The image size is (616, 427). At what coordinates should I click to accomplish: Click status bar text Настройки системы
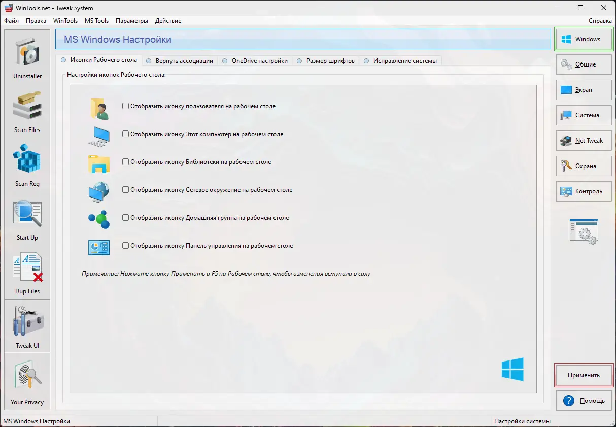522,421
